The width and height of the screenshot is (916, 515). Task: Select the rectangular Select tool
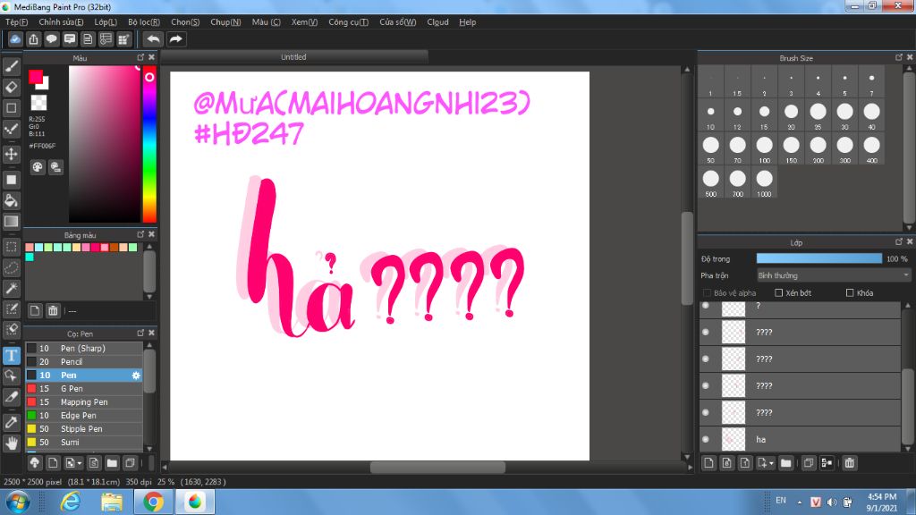pyautogui.click(x=11, y=247)
